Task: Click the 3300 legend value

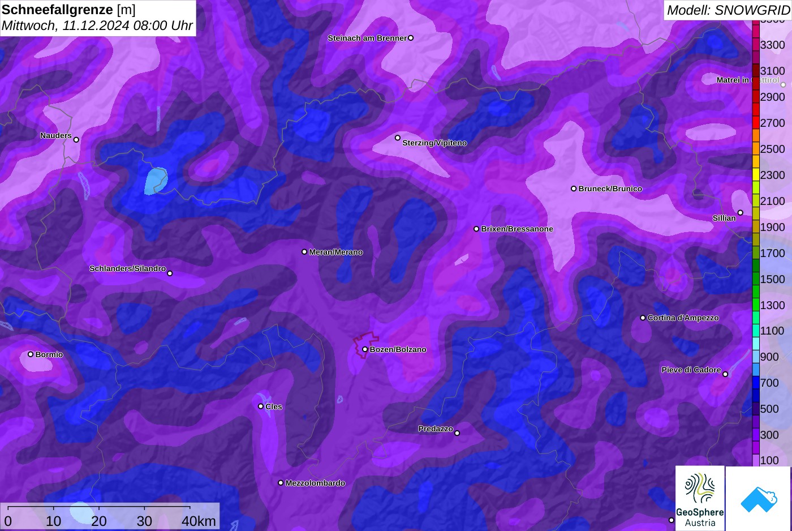Action: coord(773,45)
